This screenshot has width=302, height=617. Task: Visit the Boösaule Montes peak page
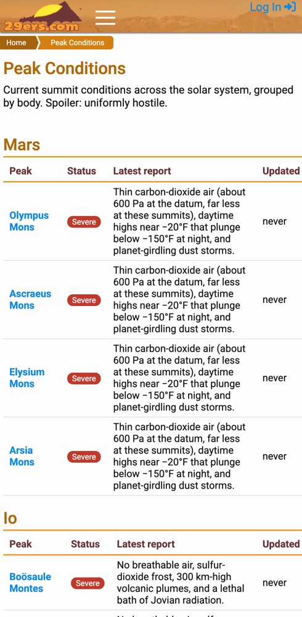pos(30,582)
